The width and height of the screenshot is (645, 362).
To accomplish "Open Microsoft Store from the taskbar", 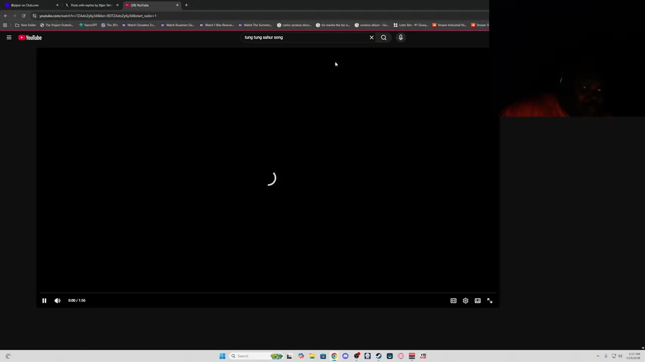I will pyautogui.click(x=323, y=356).
